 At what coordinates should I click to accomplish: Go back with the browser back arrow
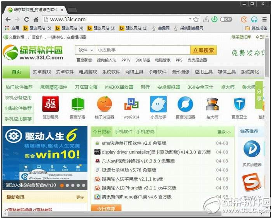point(8,20)
